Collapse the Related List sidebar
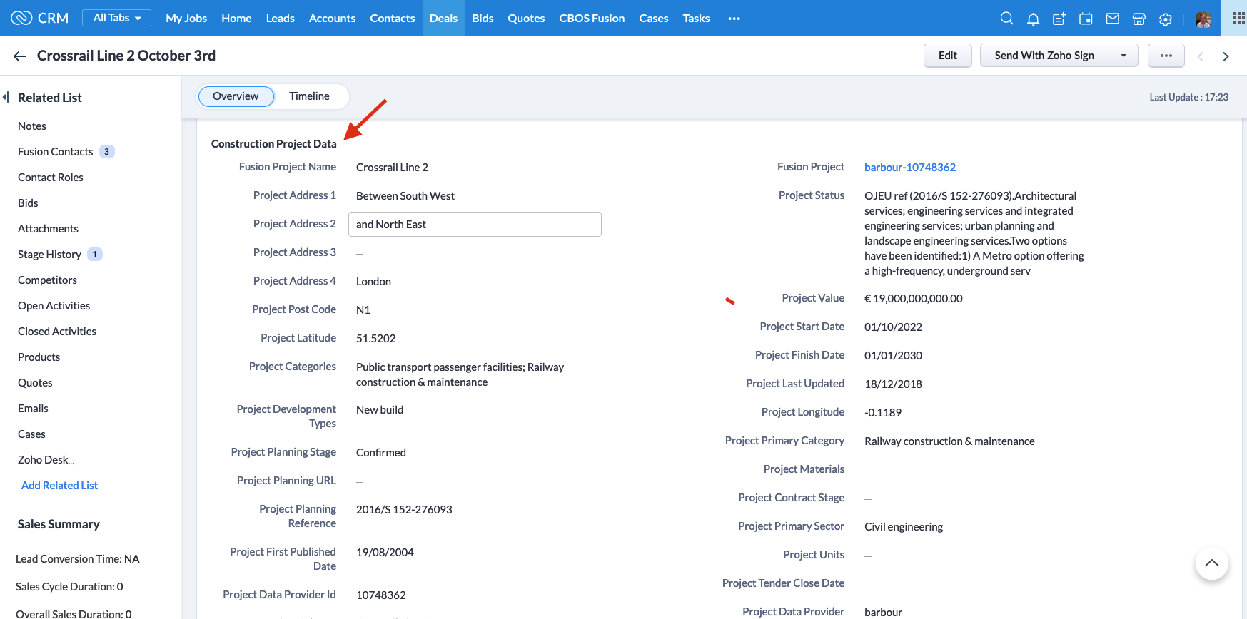The height and width of the screenshot is (619, 1247). point(6,97)
